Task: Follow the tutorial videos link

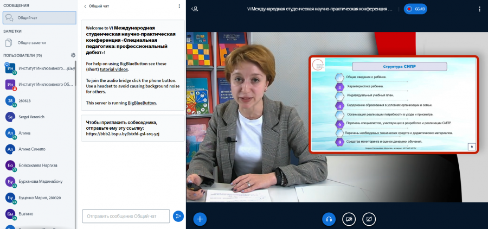Action: [114, 69]
